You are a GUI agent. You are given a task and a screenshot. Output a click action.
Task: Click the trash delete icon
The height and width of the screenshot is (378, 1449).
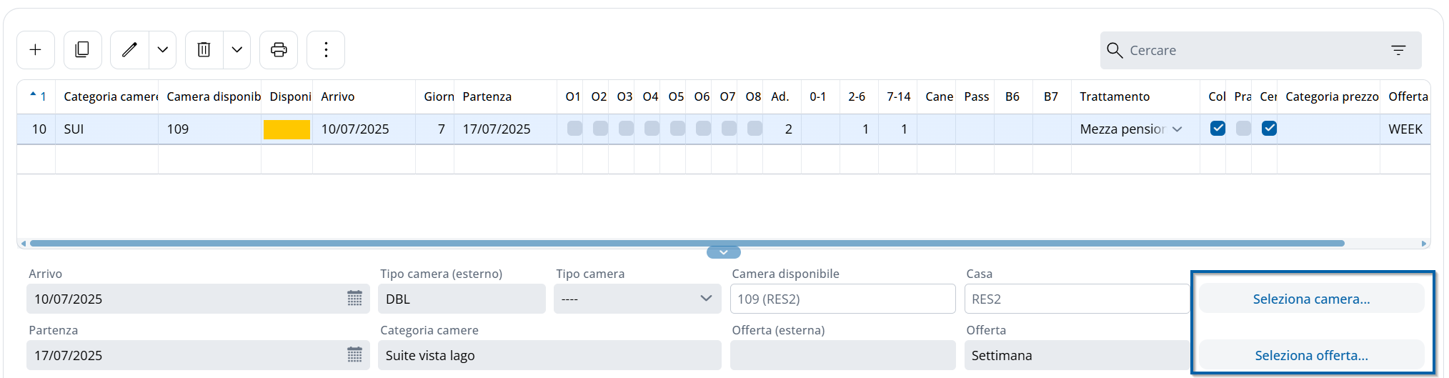click(x=204, y=50)
